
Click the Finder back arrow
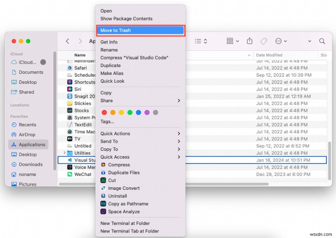[68, 41]
